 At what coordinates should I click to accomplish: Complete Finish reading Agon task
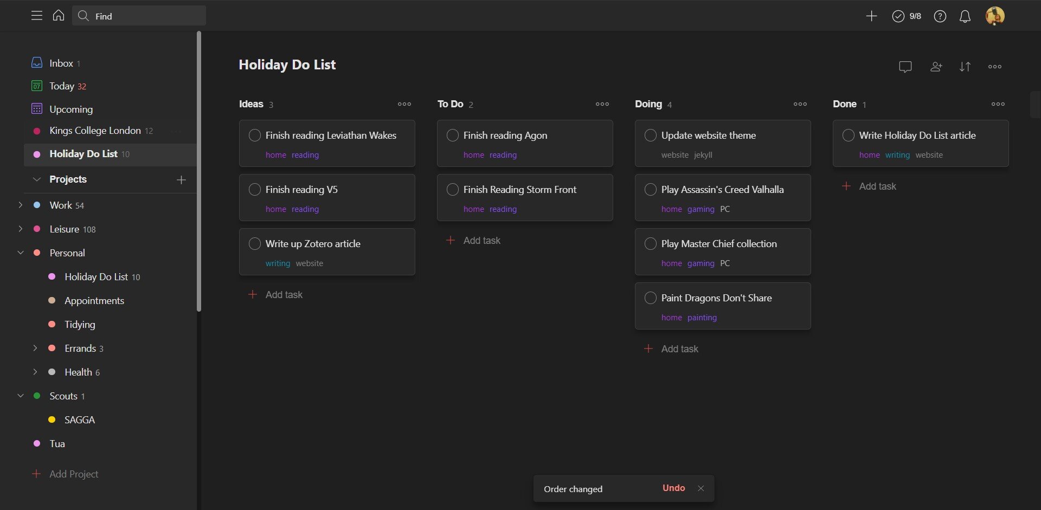coord(453,135)
